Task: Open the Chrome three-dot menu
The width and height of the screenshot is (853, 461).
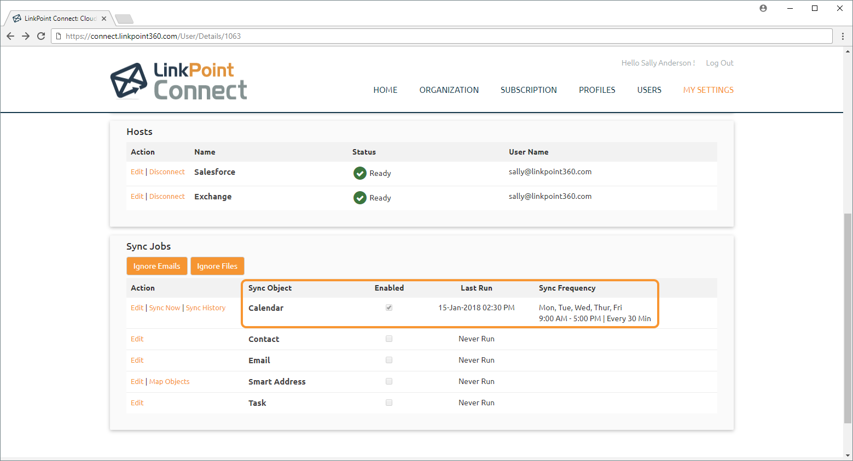Action: (843, 36)
